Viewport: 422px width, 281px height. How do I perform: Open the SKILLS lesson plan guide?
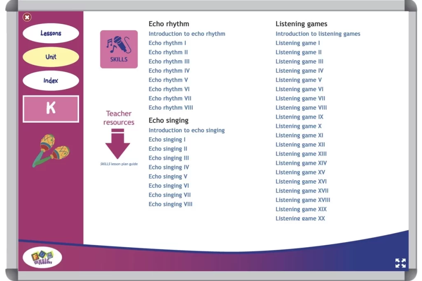click(119, 164)
